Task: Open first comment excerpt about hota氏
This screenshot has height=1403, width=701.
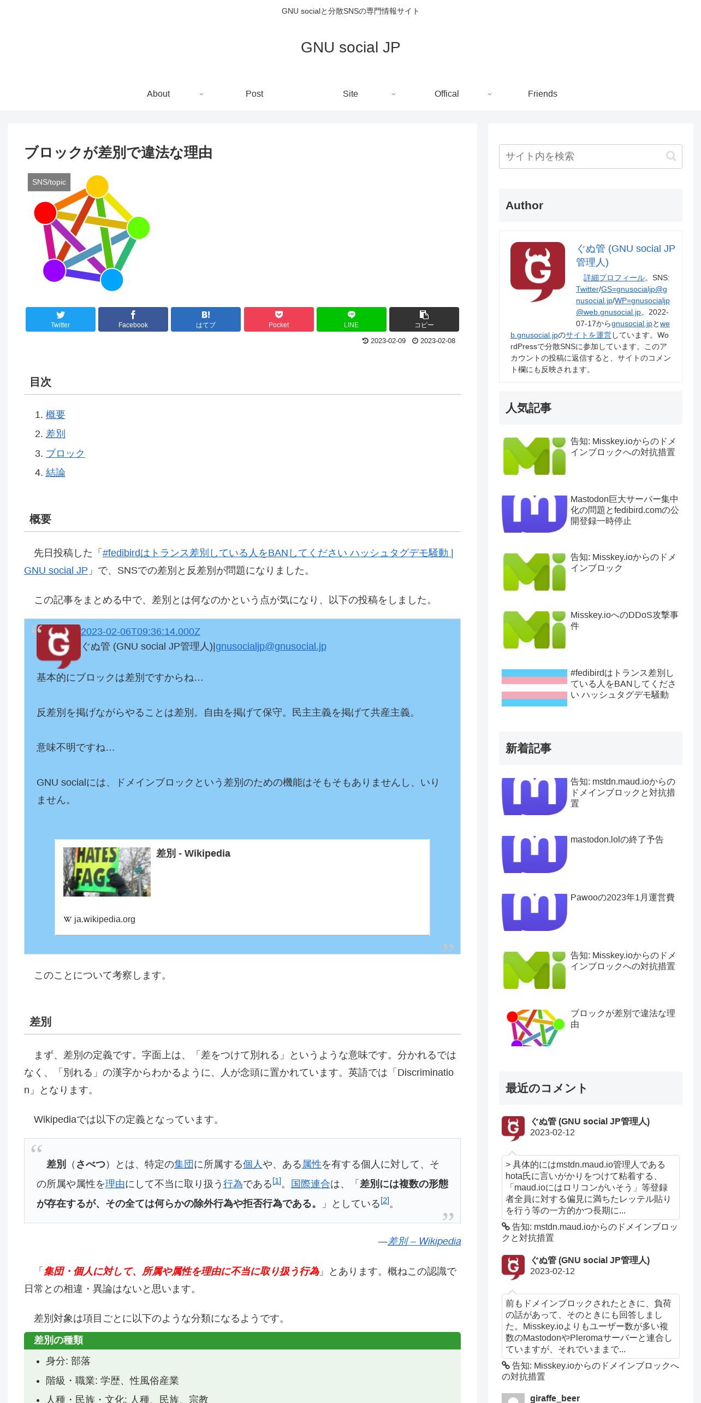Action: (x=591, y=1187)
